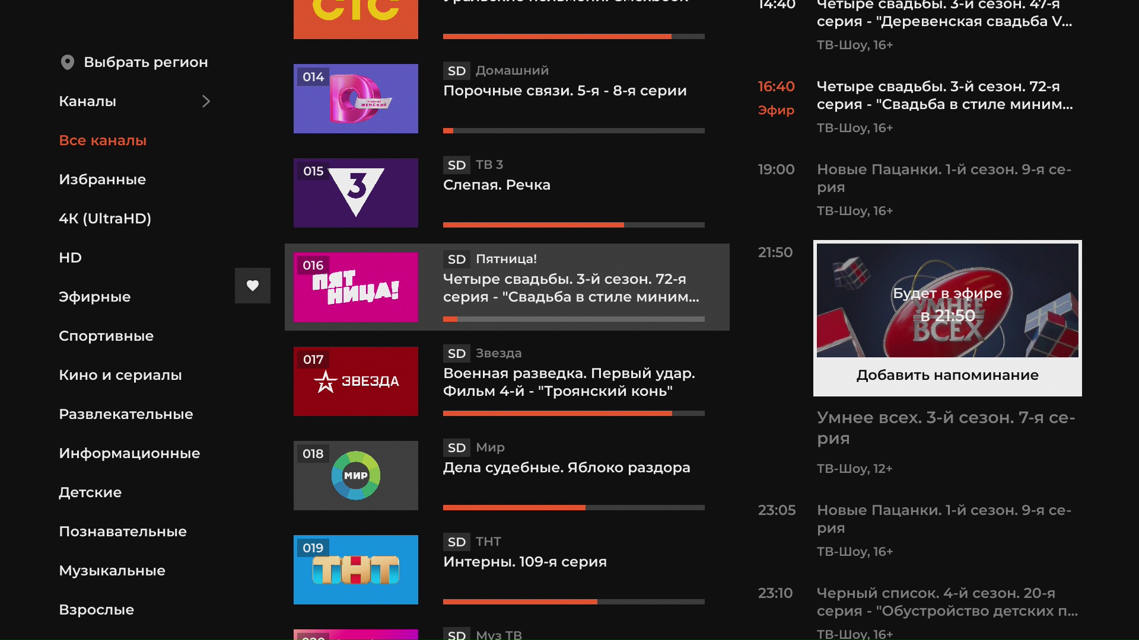Viewport: 1139px width, 640px height.
Task: Open the Мир channel logo tile
Action: tap(356, 475)
